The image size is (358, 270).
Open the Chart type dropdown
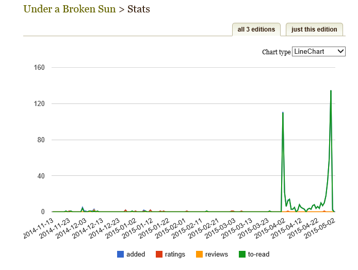pyautogui.click(x=318, y=51)
